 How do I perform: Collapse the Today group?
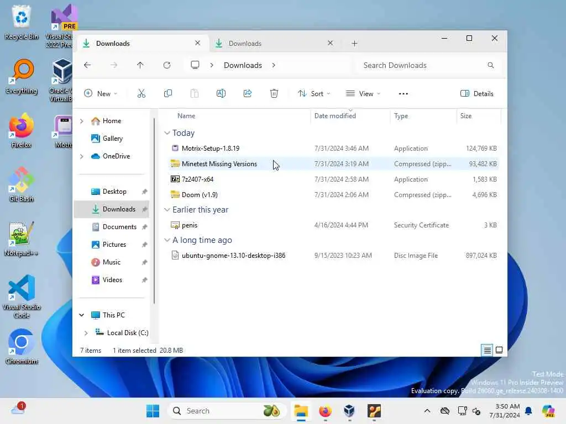pyautogui.click(x=167, y=133)
